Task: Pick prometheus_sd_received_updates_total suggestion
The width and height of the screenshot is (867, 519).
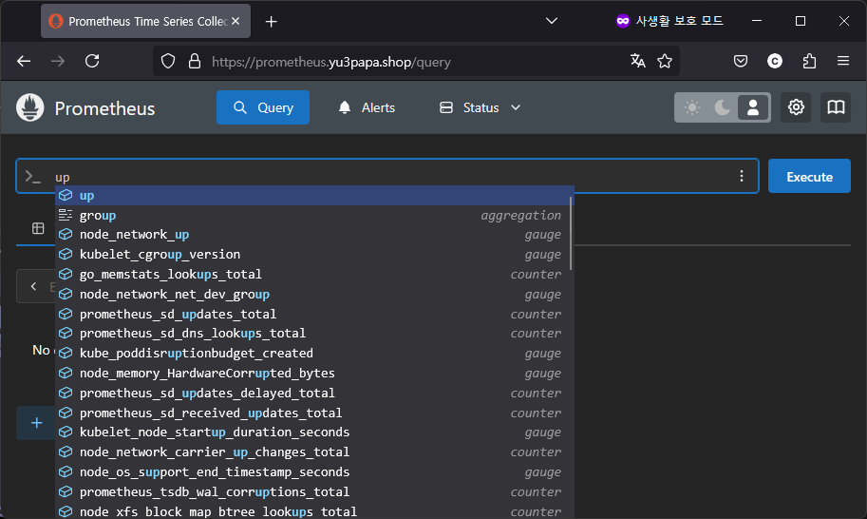Action: coord(314,413)
